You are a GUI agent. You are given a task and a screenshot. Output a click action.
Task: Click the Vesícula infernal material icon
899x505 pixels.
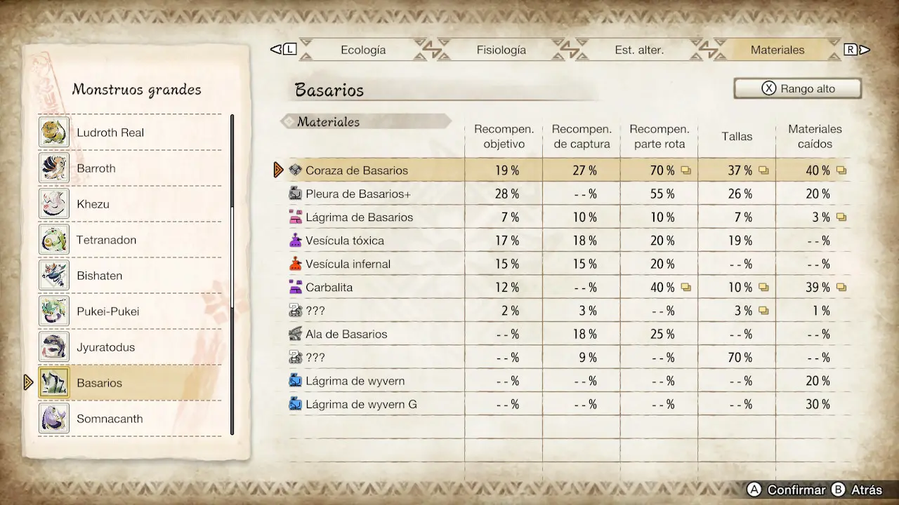tap(296, 264)
